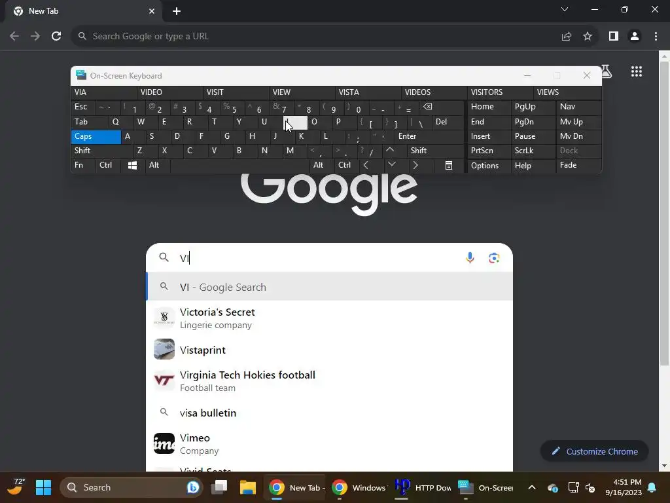Click the Help key on the keyboard
Screen dimensions: 670x503
(533, 165)
